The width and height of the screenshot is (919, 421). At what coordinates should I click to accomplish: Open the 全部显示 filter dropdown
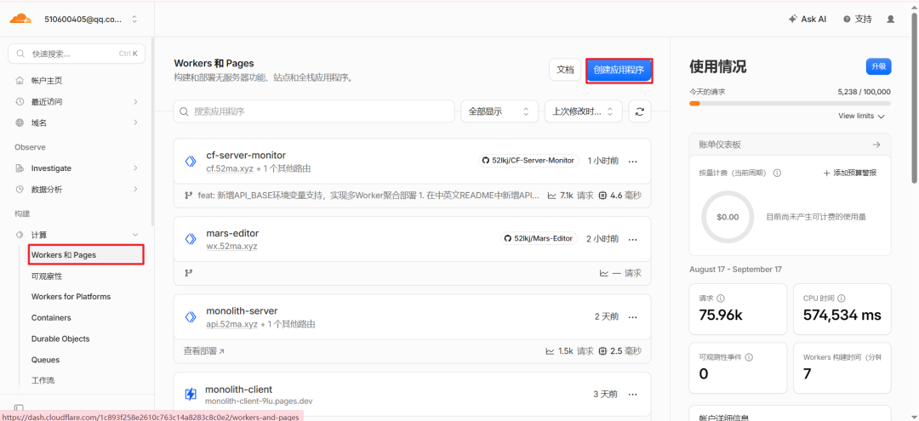click(x=499, y=111)
